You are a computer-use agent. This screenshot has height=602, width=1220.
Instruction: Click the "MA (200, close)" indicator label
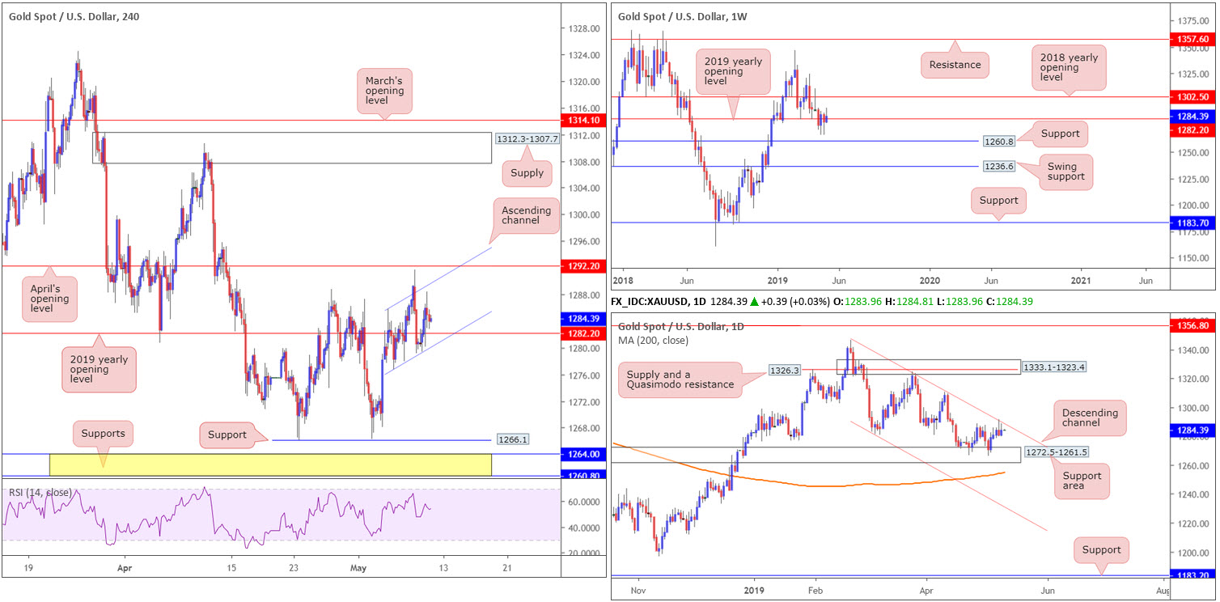654,340
